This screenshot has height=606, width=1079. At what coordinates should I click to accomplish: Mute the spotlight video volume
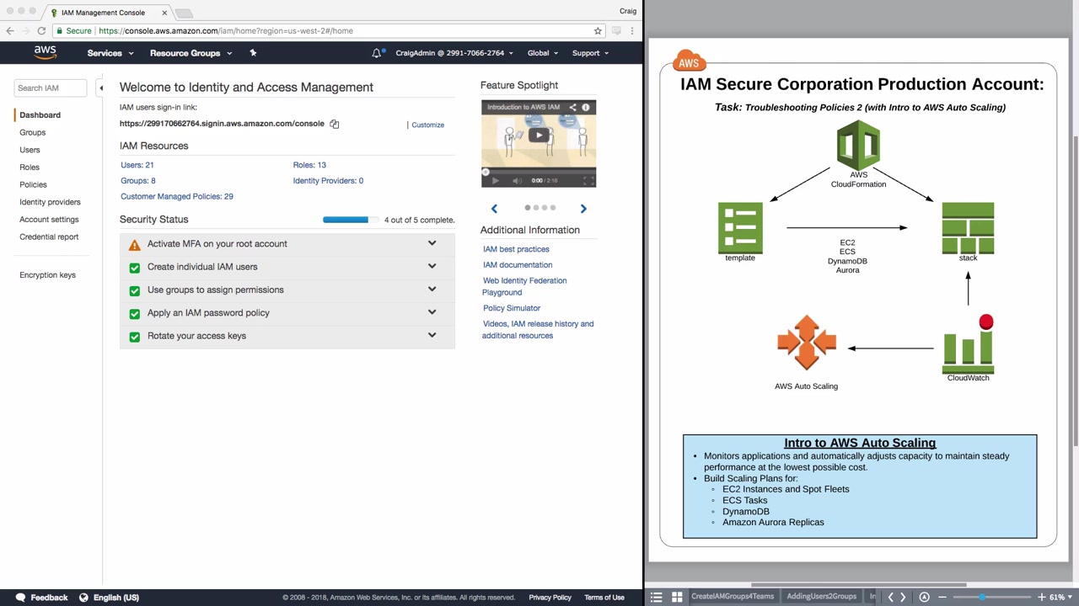coord(517,180)
